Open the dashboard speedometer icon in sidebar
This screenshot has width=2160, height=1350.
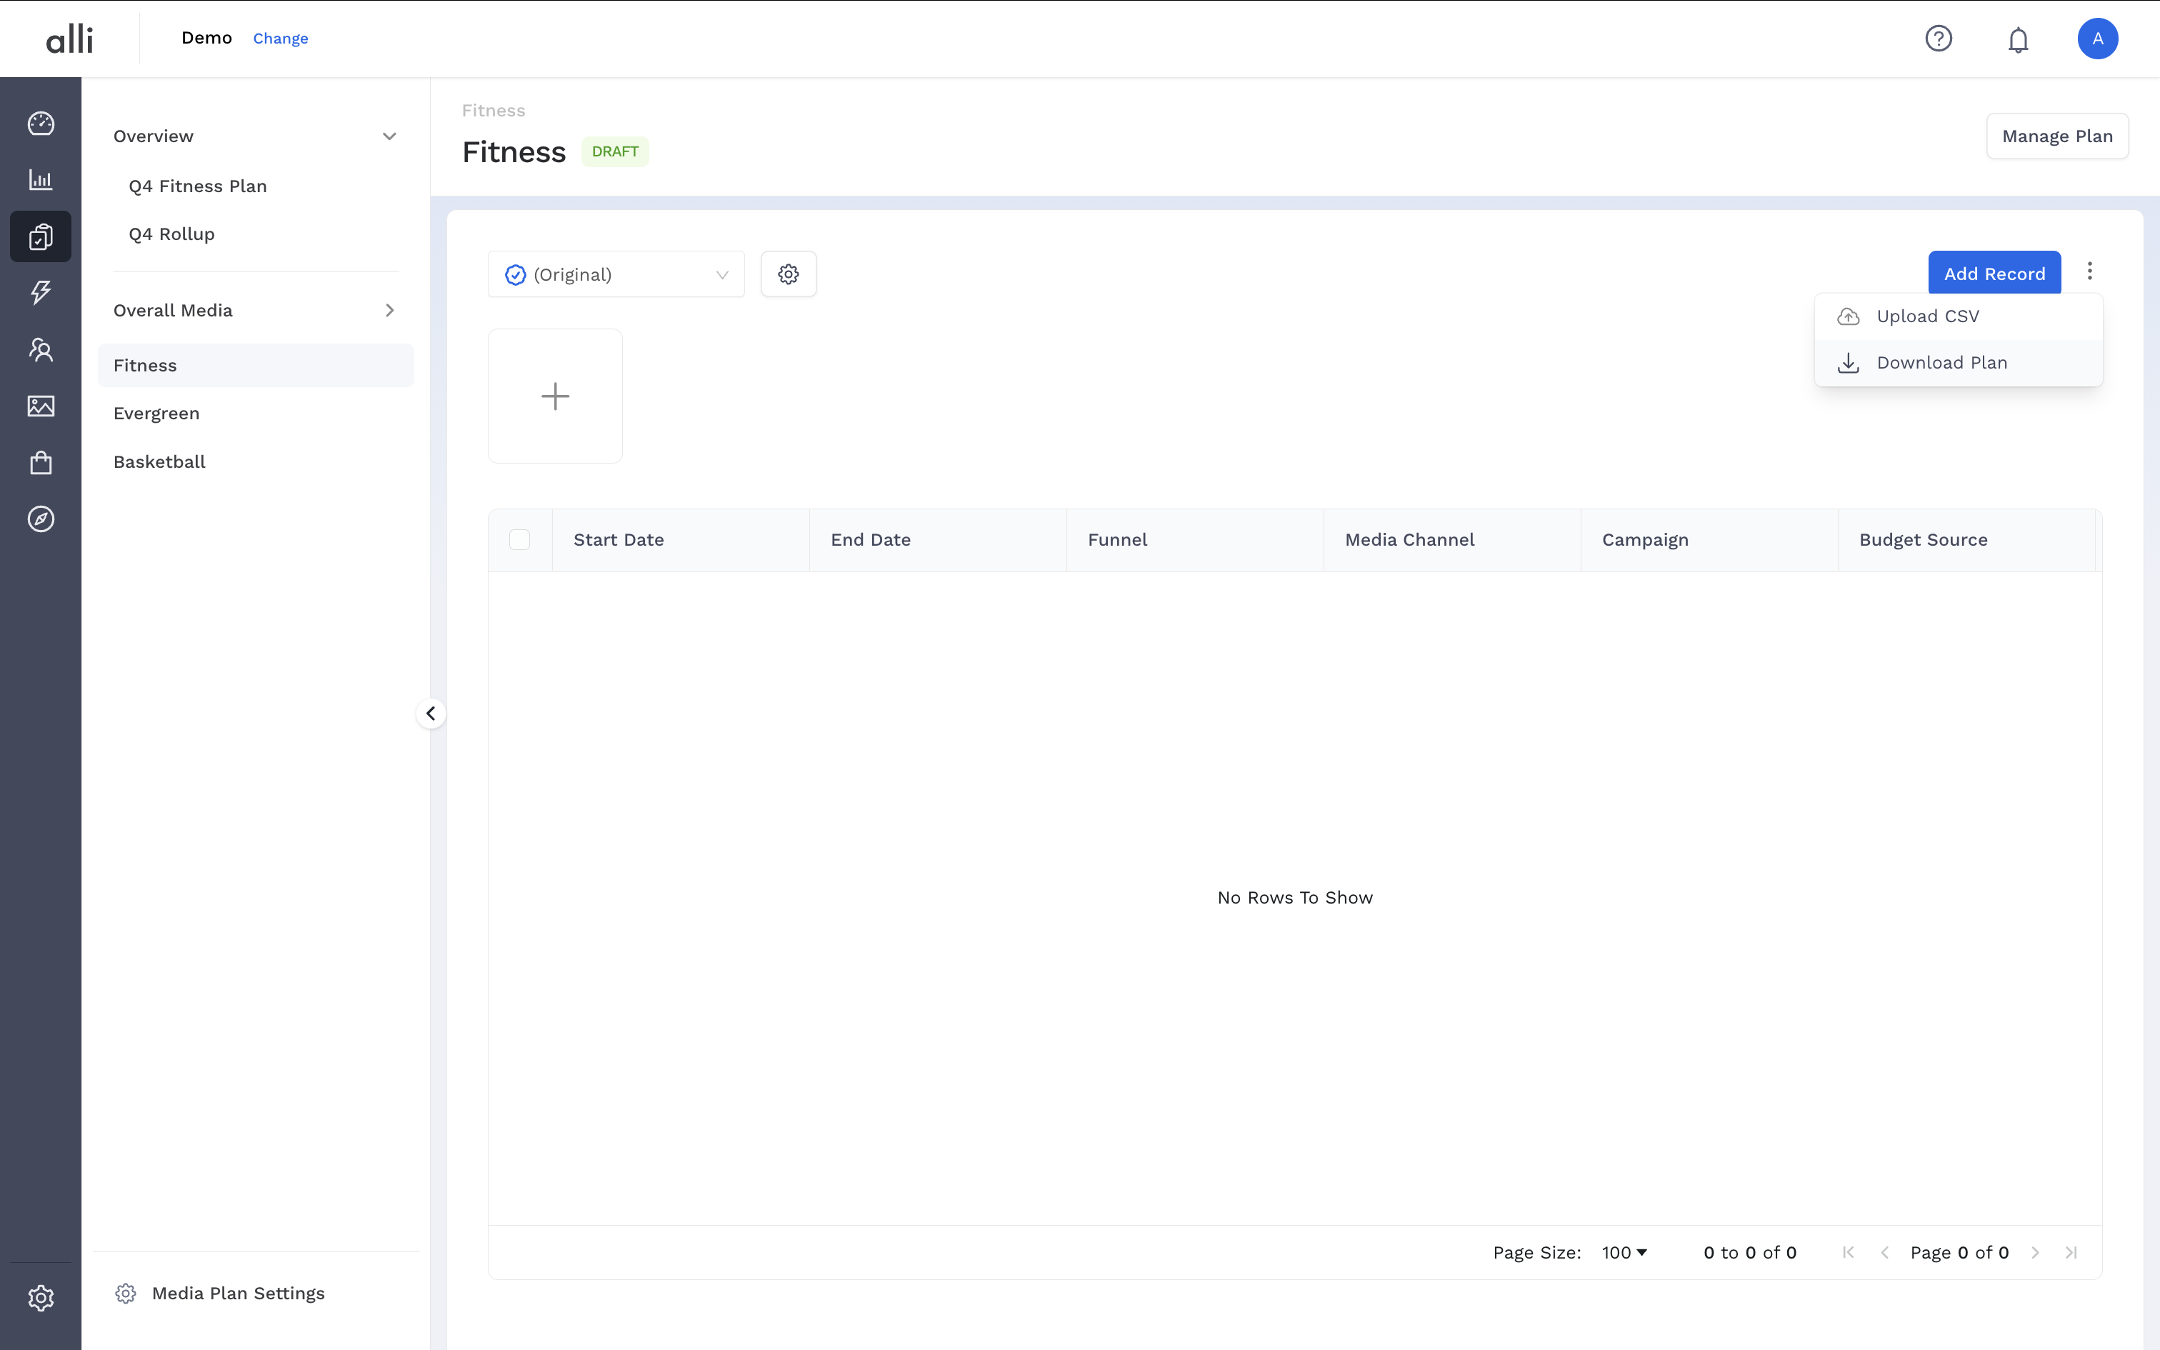pyautogui.click(x=40, y=123)
